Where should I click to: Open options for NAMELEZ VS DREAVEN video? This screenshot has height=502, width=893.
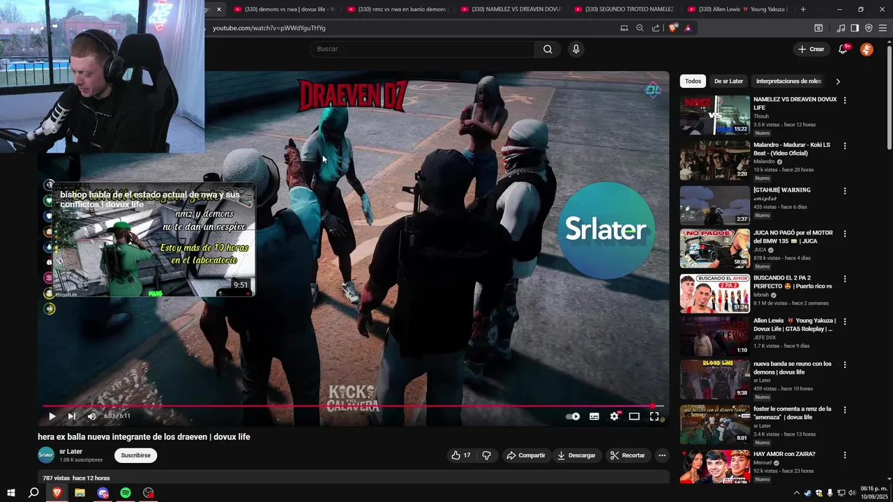(x=845, y=100)
